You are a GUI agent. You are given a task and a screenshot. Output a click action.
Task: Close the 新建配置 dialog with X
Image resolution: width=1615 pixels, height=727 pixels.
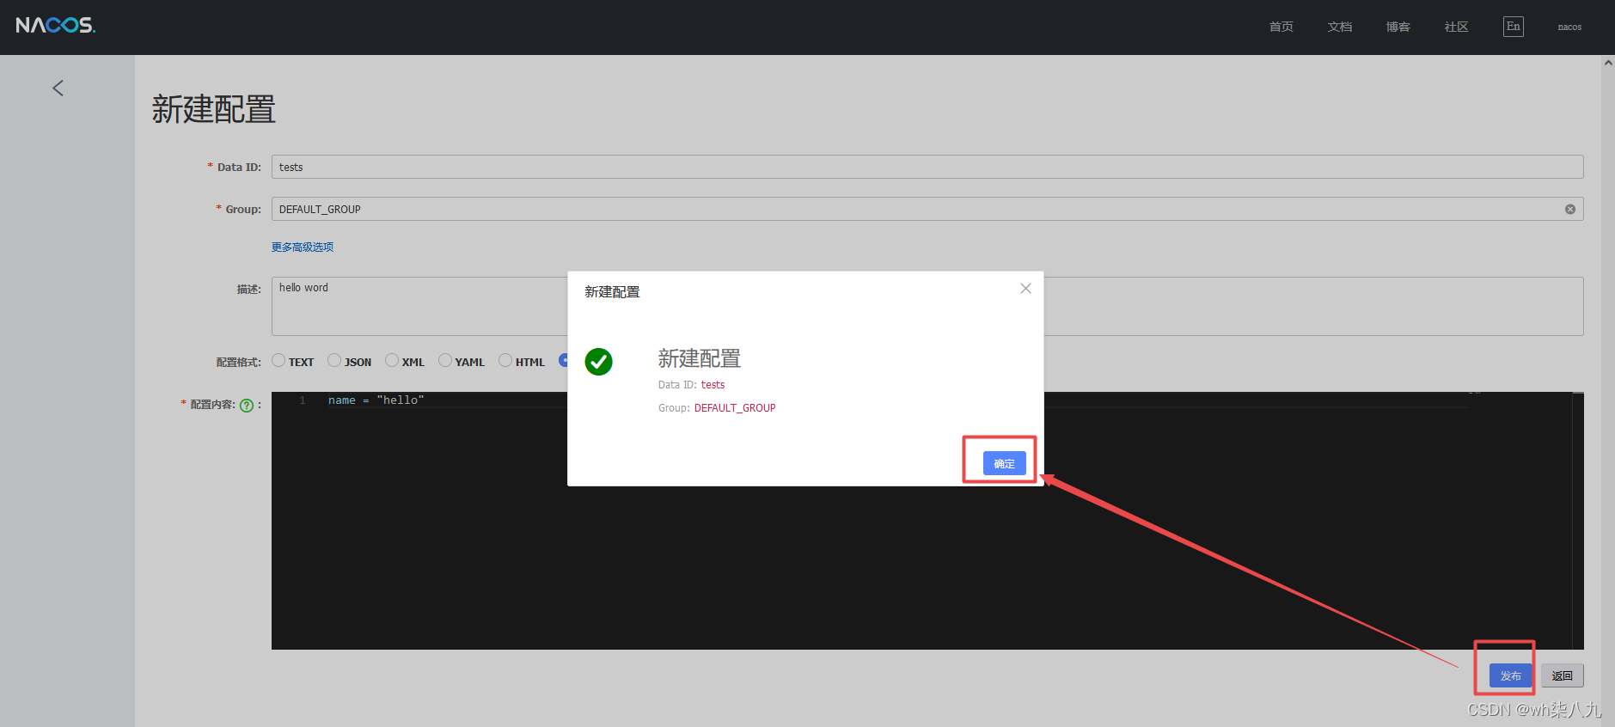[1025, 289]
